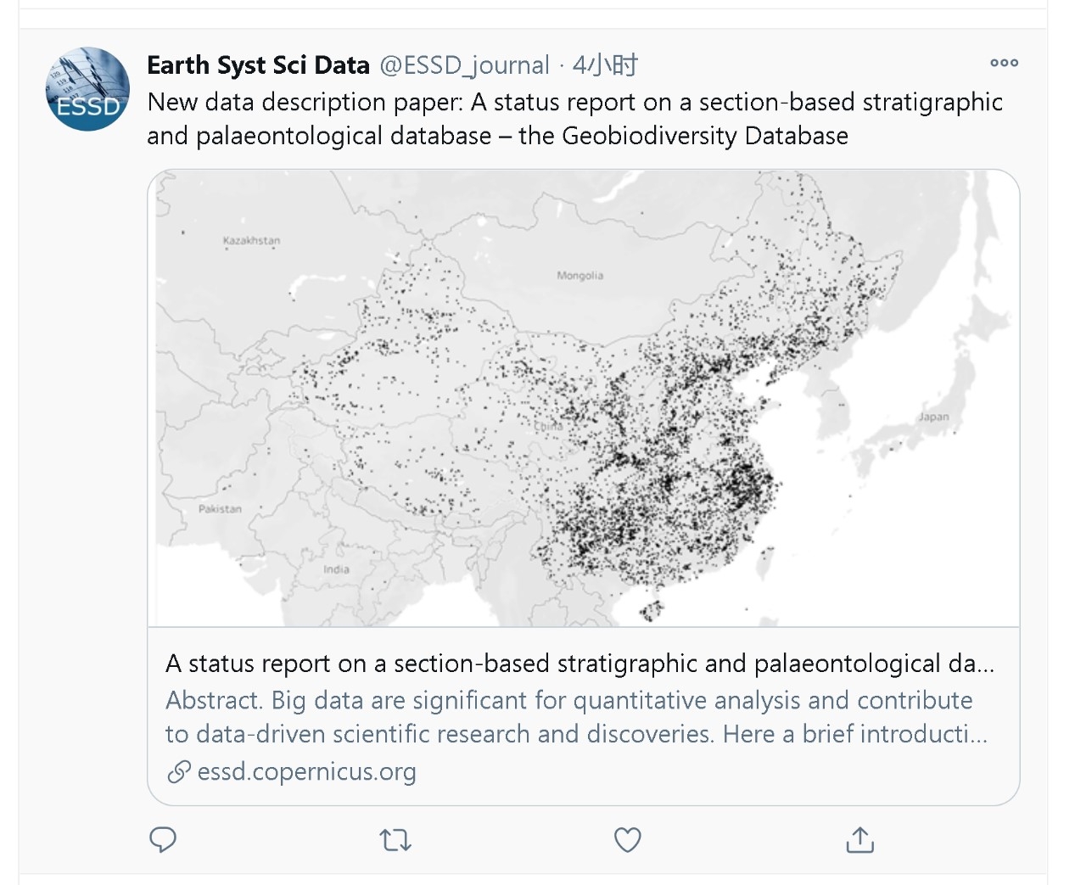Click the Mongolia label on the map
Image resolution: width=1075 pixels, height=885 pixels.
tap(579, 276)
